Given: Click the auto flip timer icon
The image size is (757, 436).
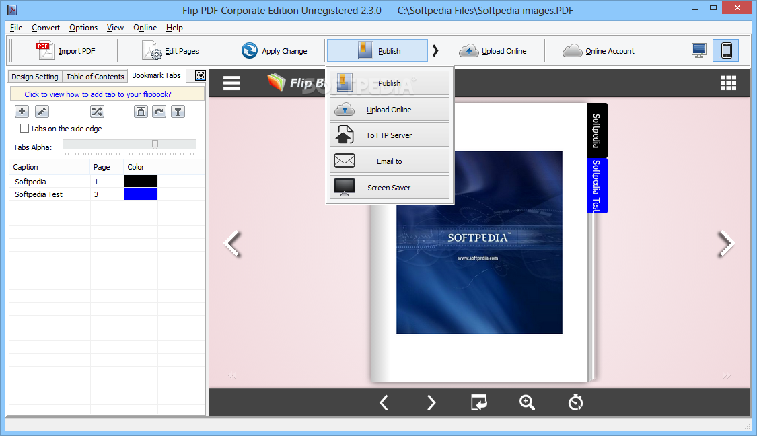Looking at the screenshot, I should tap(575, 402).
